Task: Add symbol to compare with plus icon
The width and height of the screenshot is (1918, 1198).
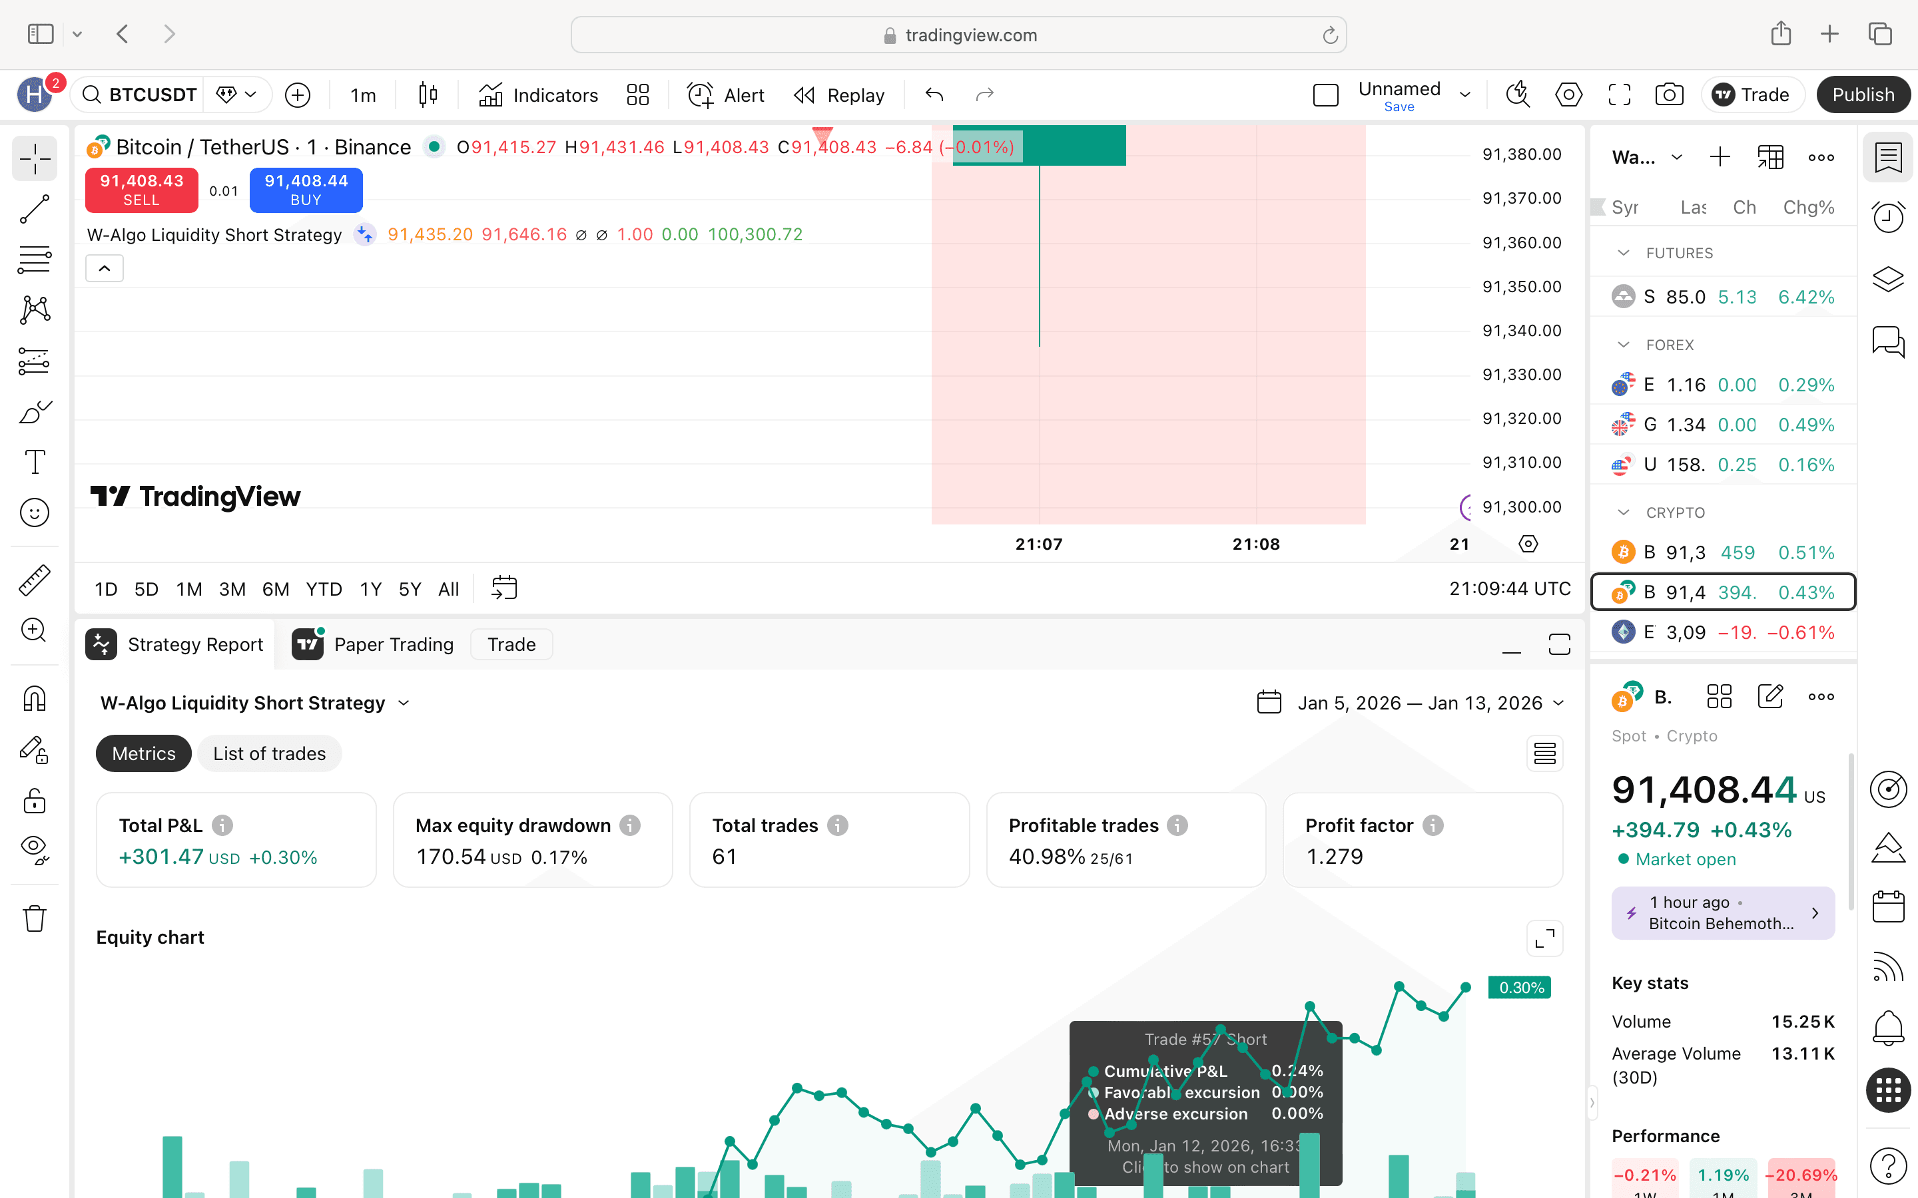Action: click(297, 95)
